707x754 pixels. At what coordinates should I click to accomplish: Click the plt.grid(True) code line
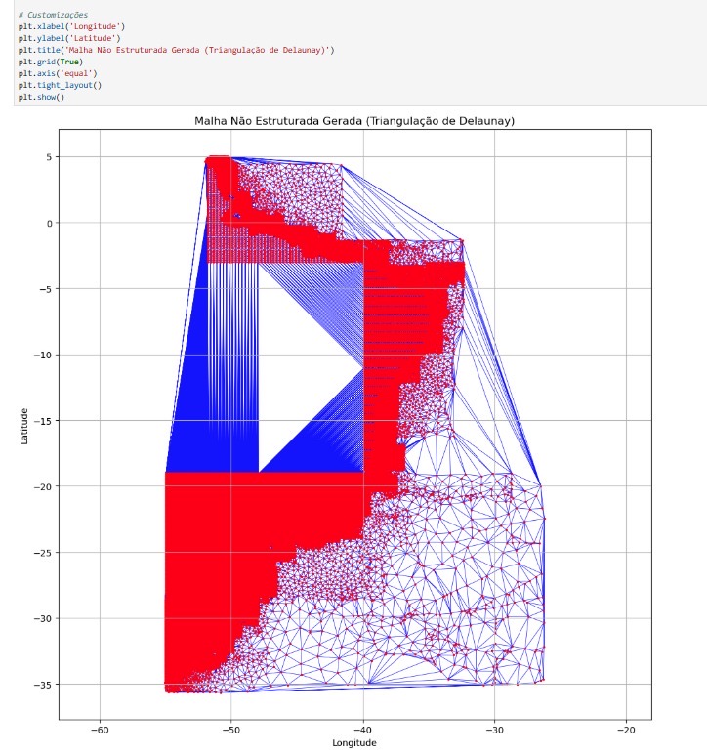51,62
